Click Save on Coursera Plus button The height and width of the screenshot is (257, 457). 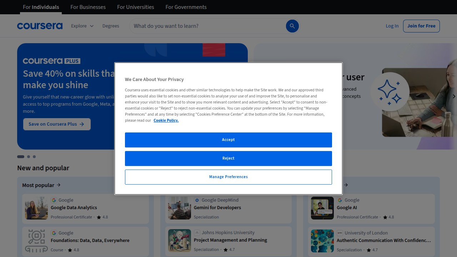57,124
